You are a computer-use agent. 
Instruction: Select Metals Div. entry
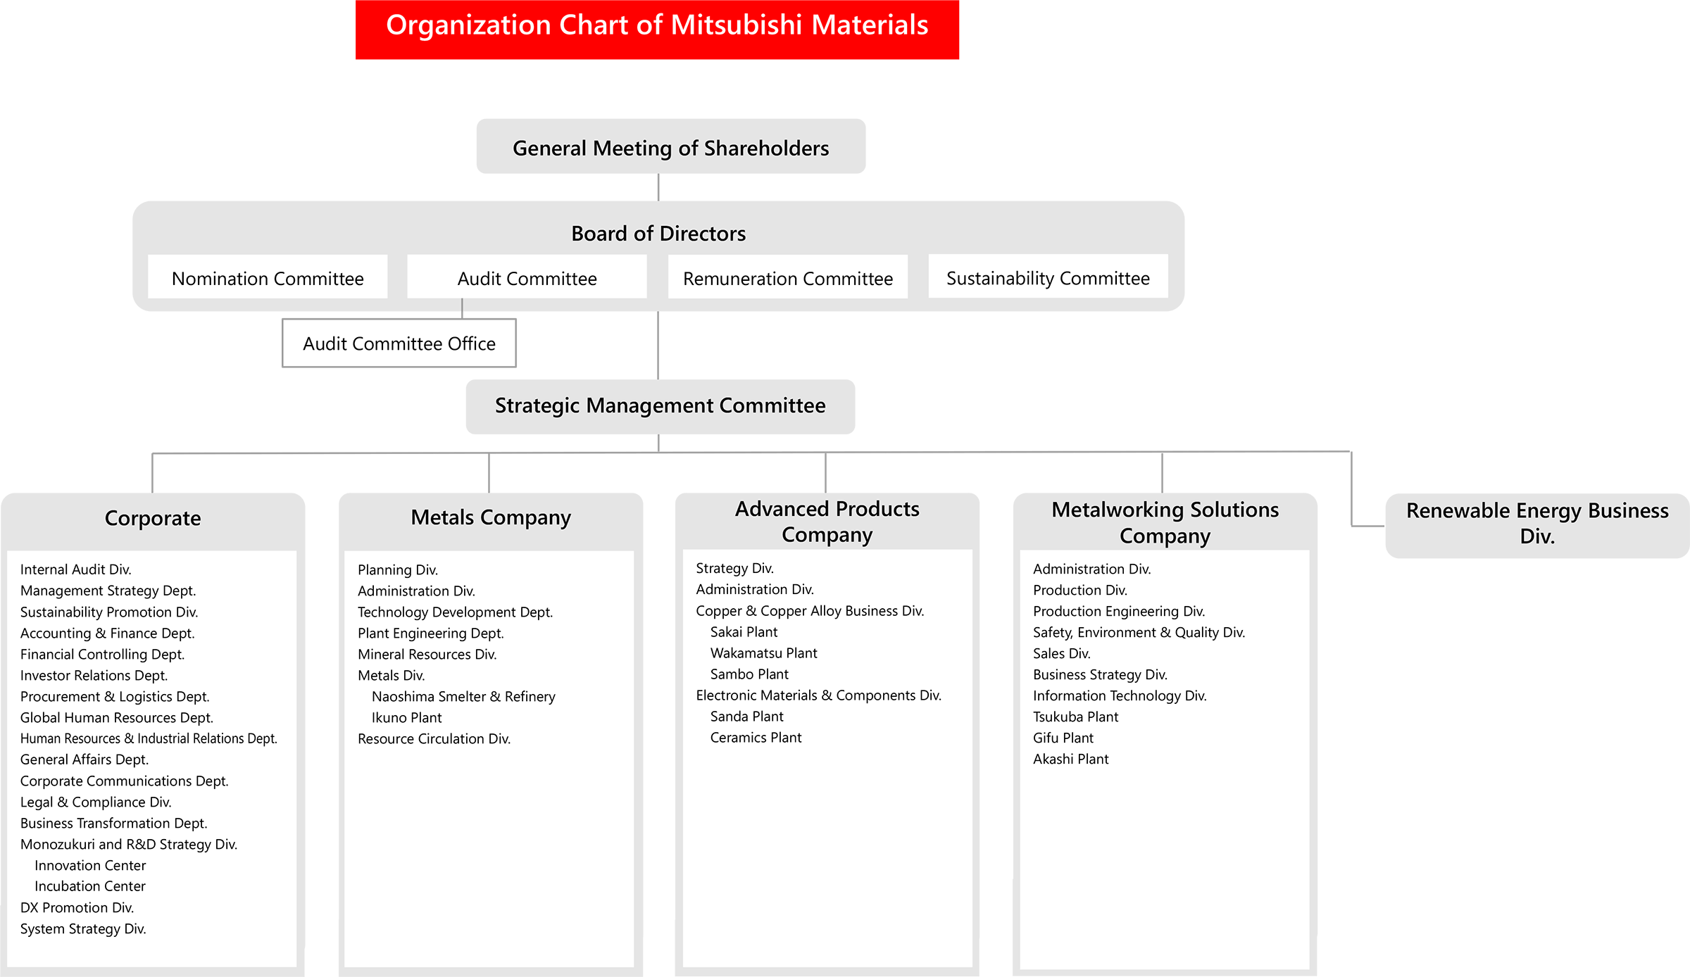coord(392,675)
